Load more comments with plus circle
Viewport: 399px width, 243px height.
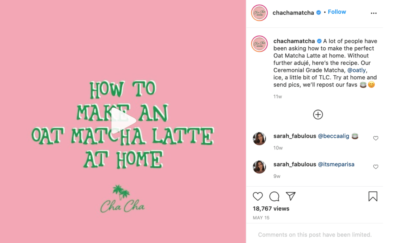(318, 114)
